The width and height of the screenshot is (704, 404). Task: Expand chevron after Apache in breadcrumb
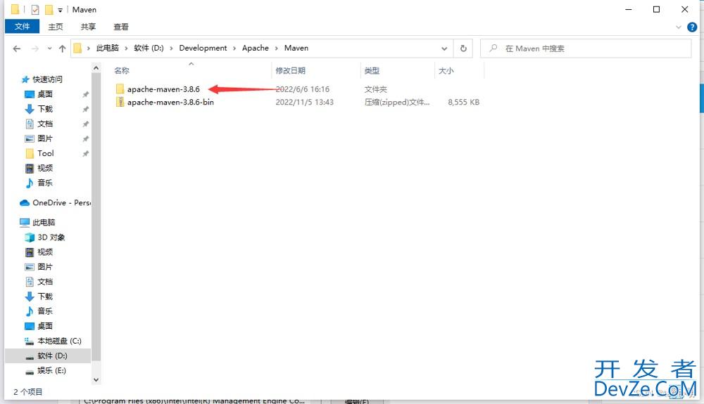277,48
